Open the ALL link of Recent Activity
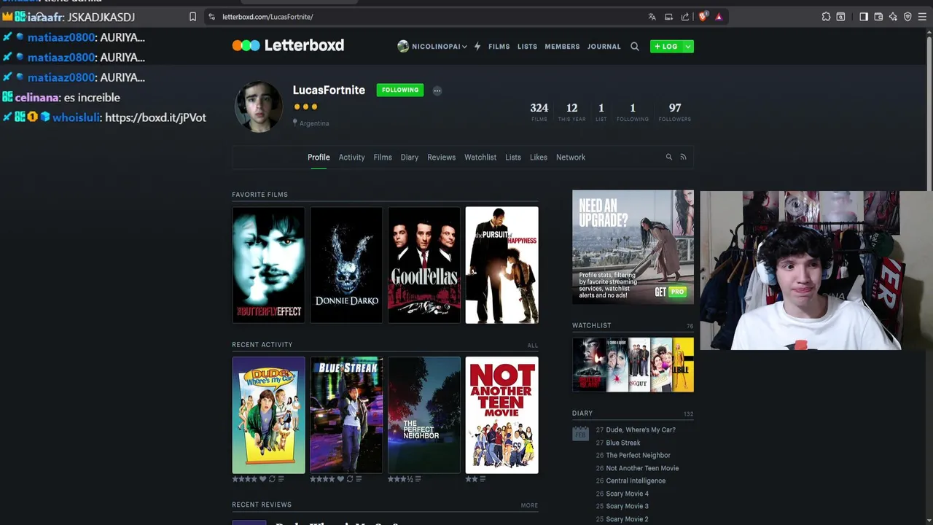933x525 pixels. pos(533,346)
